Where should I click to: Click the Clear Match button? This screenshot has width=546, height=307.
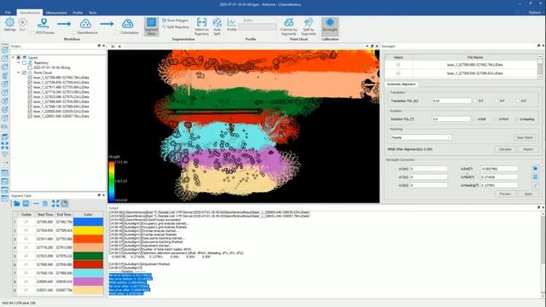coord(525,137)
